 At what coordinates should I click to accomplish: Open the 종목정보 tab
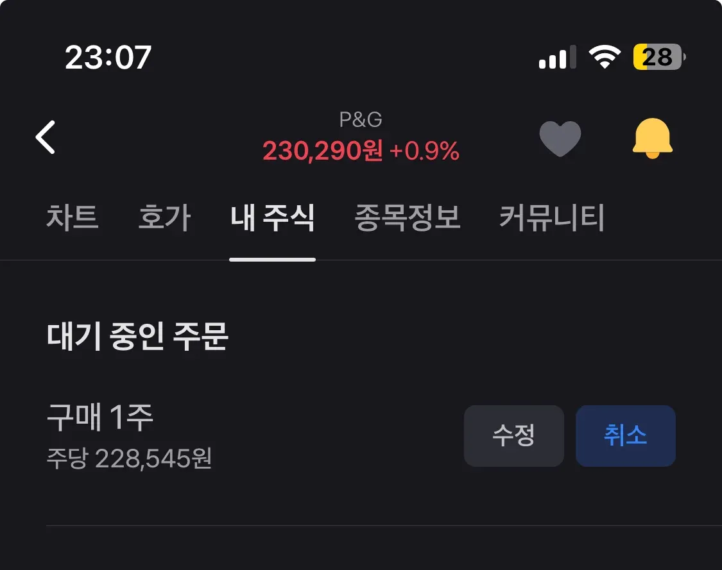click(x=408, y=217)
